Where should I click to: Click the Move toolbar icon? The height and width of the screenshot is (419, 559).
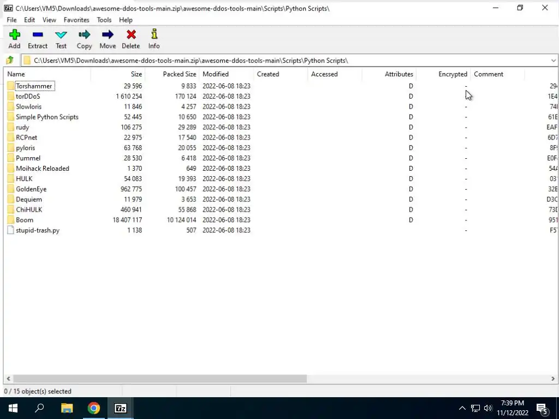click(x=108, y=35)
